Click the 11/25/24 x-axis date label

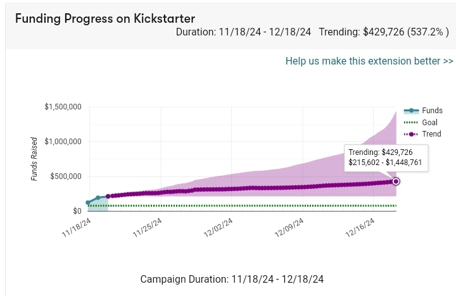pos(147,229)
